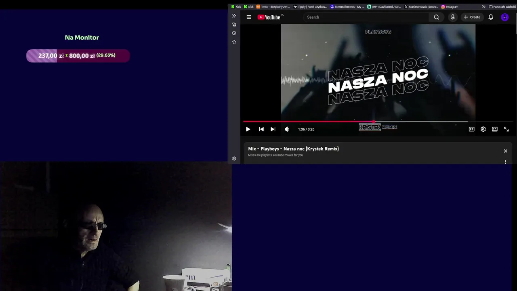The image size is (517, 291).
Task: Close the Mix playlist panel
Action: [x=505, y=151]
